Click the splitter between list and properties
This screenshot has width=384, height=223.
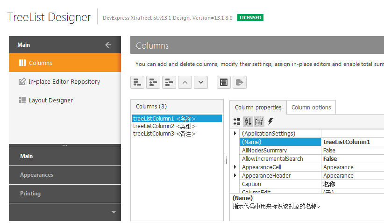[x=226, y=160]
